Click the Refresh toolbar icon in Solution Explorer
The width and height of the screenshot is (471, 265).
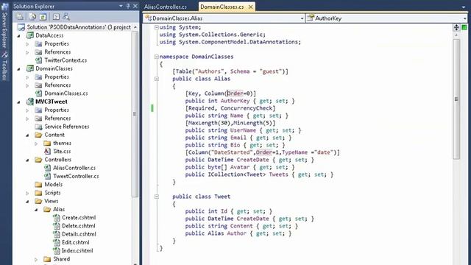pyautogui.click(x=43, y=17)
